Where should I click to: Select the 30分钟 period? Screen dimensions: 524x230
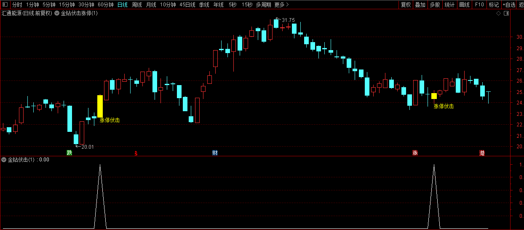[86, 5]
